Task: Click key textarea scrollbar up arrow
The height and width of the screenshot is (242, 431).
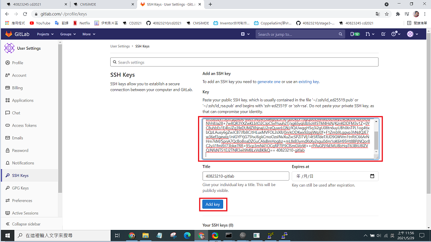Action: pos(376,121)
